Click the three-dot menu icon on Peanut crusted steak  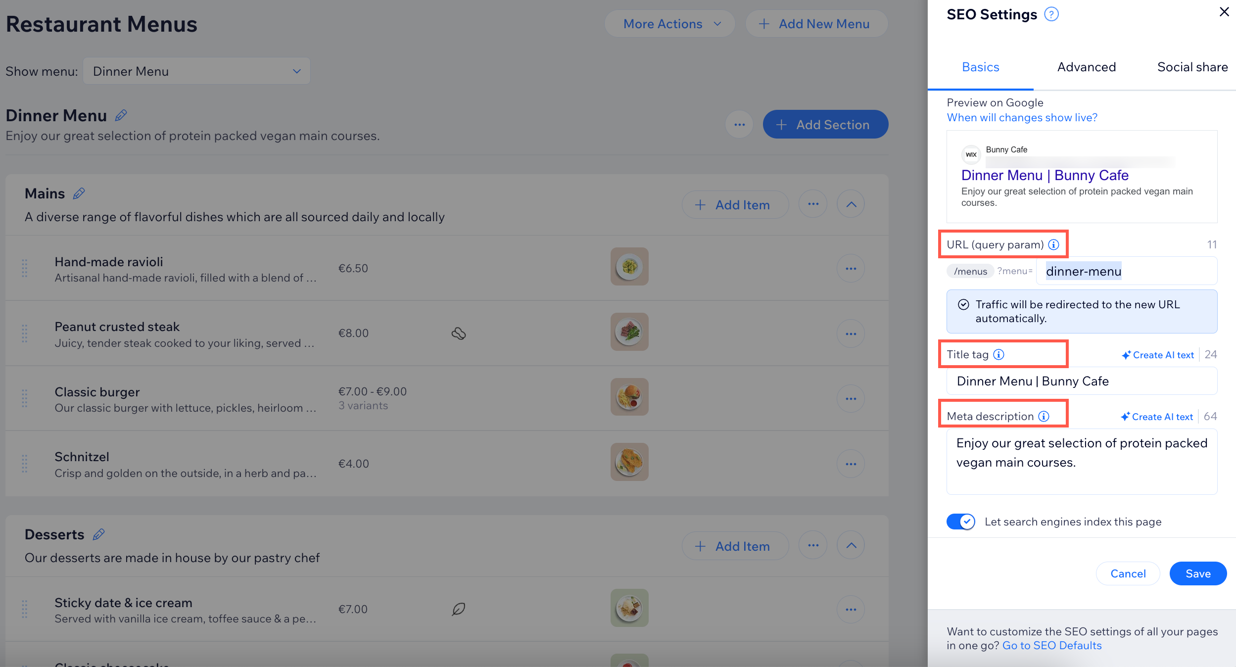(851, 333)
